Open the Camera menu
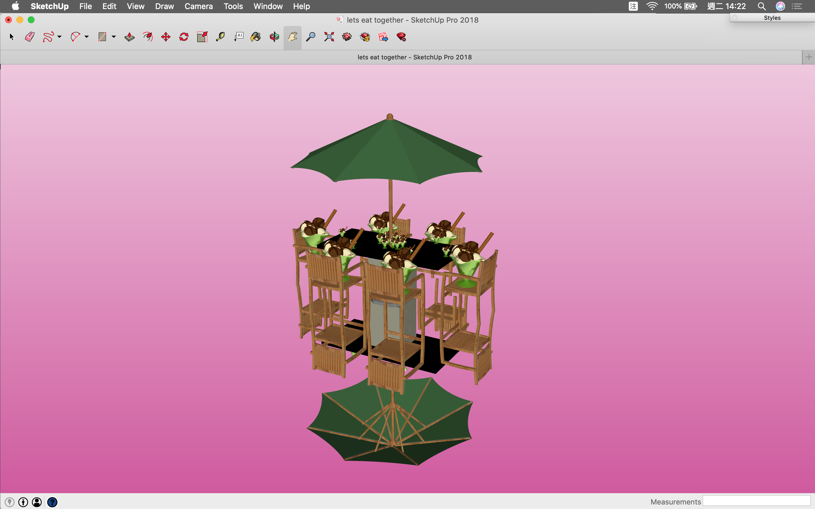 point(198,6)
